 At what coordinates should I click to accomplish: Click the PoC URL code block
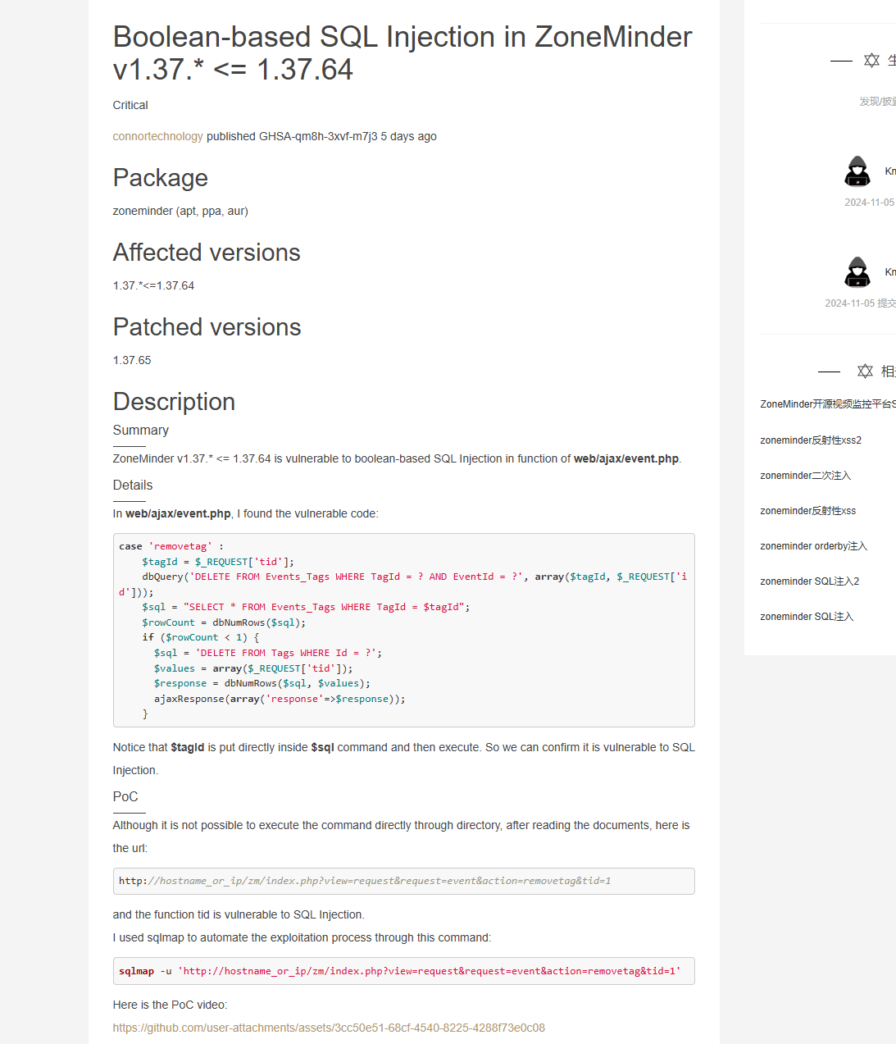pos(403,881)
